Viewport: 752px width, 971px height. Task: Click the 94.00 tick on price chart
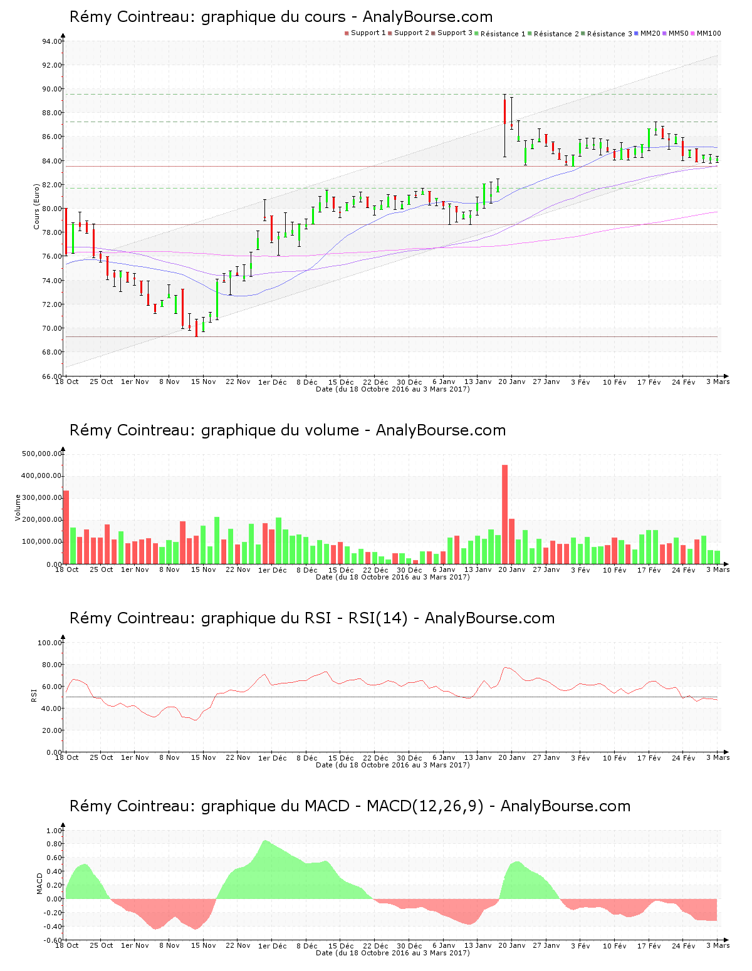[x=52, y=41]
